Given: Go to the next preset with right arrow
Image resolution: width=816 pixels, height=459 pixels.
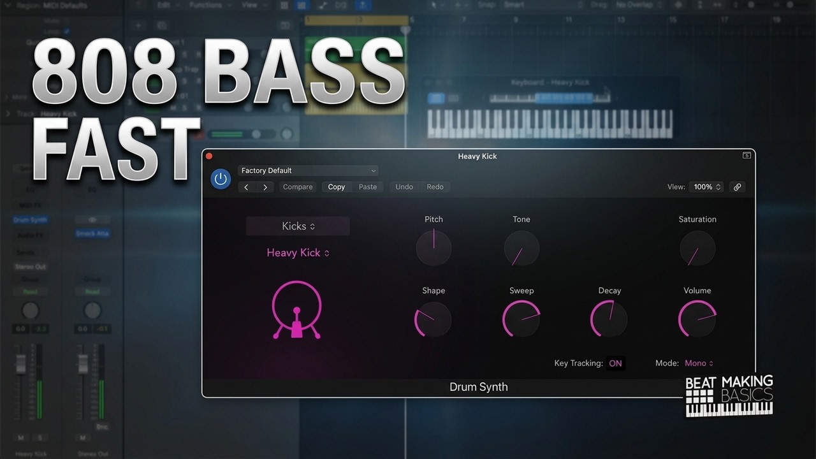Looking at the screenshot, I should 265,187.
